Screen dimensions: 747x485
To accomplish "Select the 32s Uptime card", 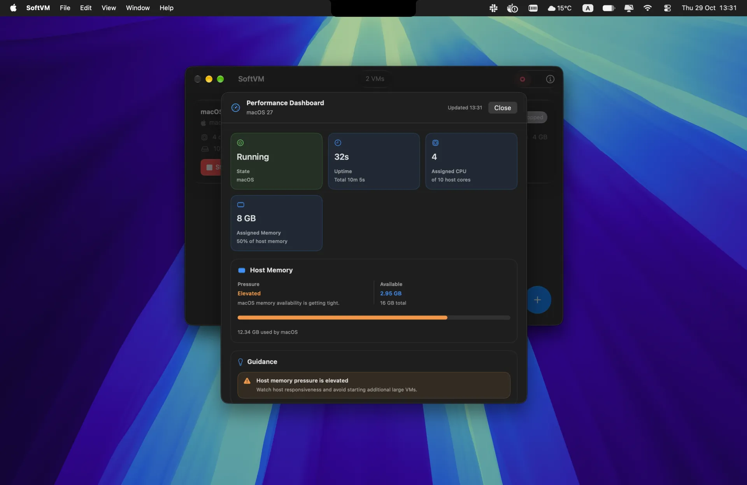I will [373, 161].
